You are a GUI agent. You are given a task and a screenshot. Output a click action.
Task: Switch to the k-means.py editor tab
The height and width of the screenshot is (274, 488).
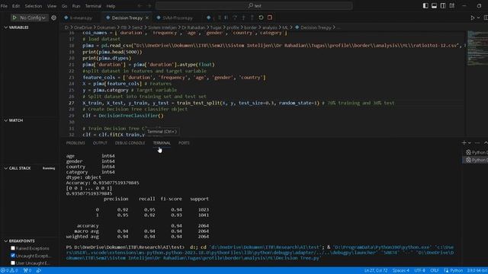(x=81, y=18)
